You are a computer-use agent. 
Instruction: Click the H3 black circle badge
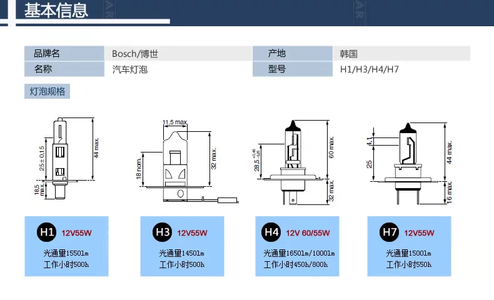162,233
